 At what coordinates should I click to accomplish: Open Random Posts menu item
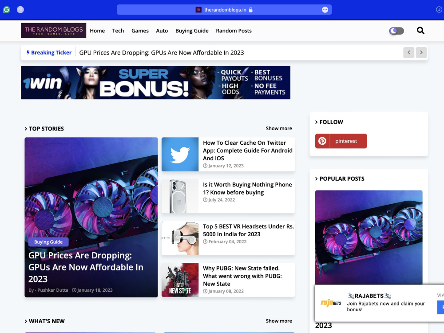pos(234,31)
